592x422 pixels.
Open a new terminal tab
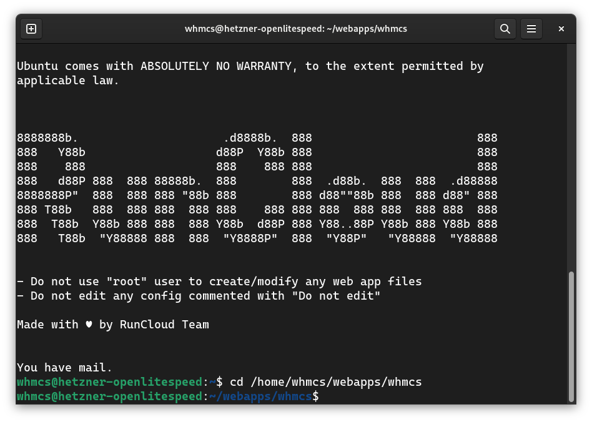(31, 29)
